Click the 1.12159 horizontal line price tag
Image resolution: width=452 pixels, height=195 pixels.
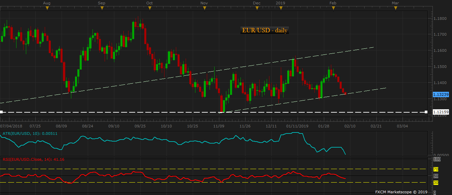click(x=441, y=112)
